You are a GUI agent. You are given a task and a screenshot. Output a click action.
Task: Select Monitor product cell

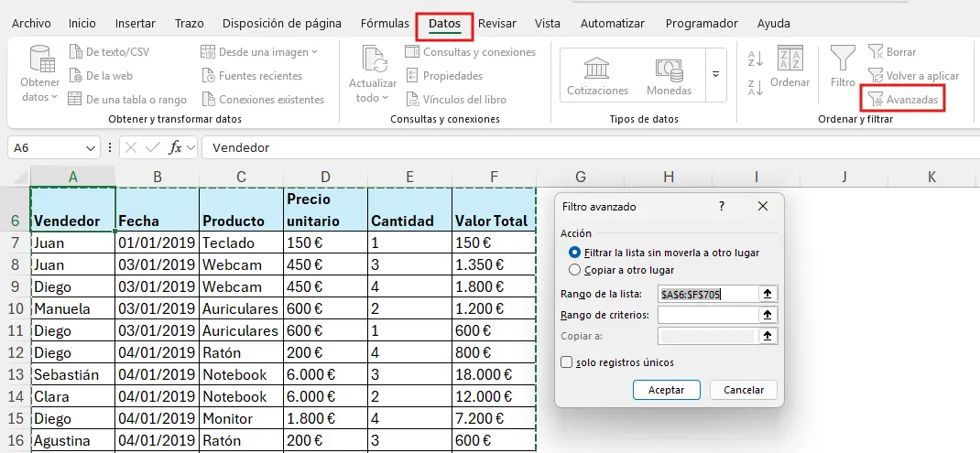coord(241,418)
